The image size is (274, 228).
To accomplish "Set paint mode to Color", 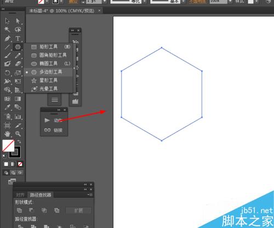I will pos(6,164).
